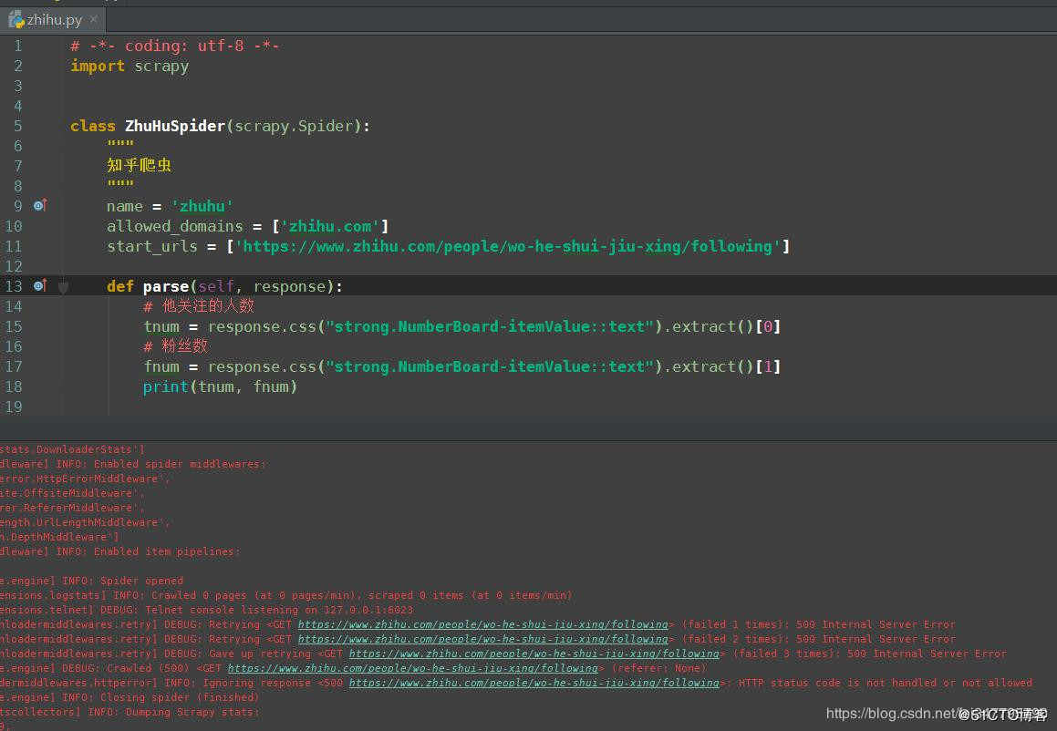Click 'start_urls' variable name

152,247
